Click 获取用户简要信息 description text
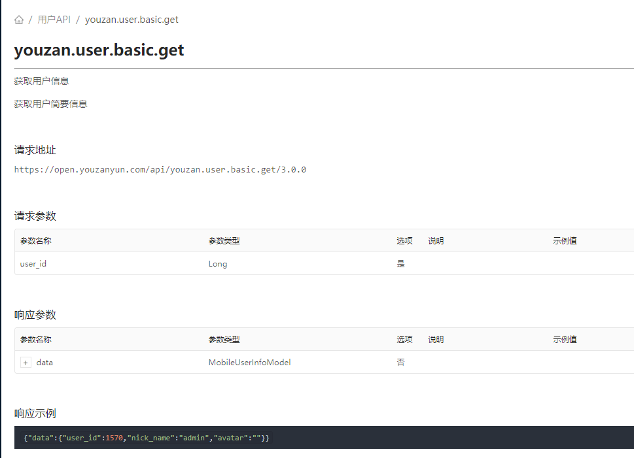 click(50, 104)
